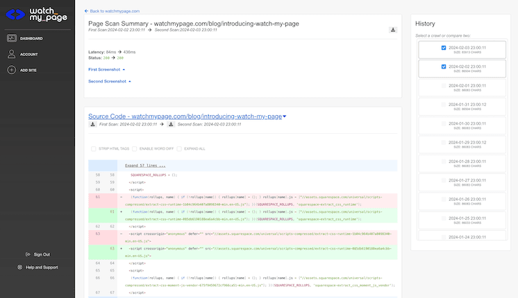Click the Account person icon

tap(12, 54)
